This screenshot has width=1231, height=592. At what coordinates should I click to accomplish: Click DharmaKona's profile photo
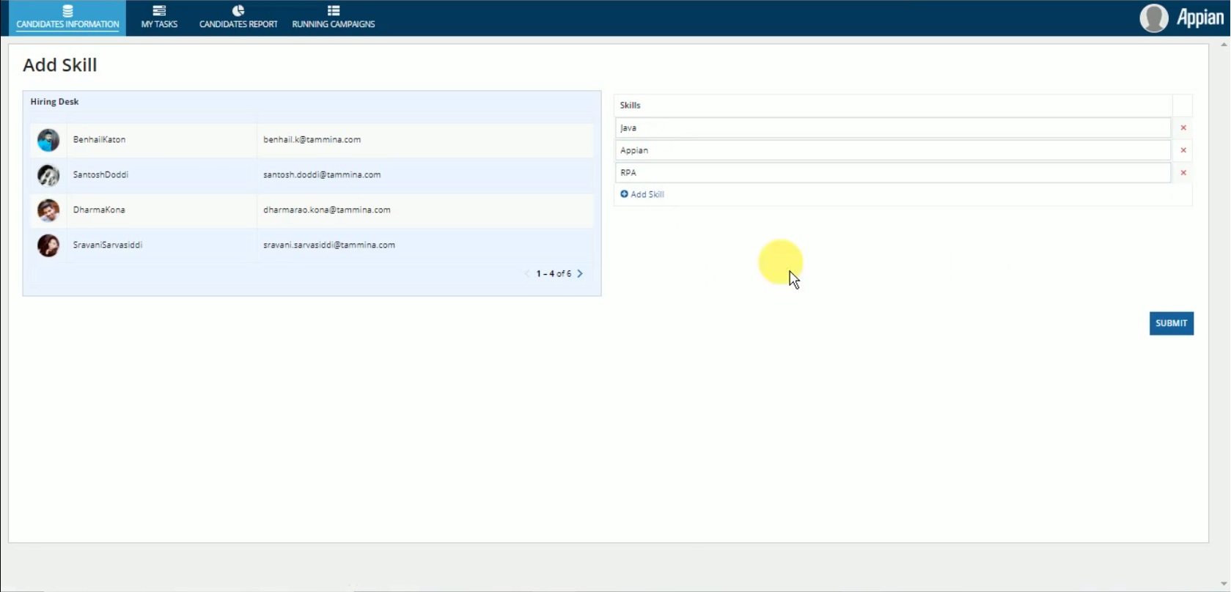48,210
